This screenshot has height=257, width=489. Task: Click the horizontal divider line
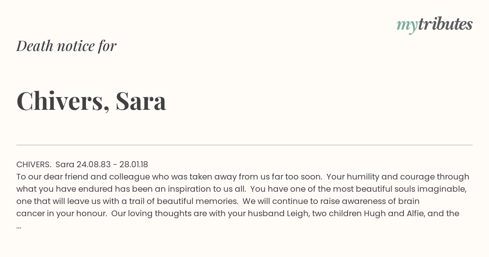(244, 145)
